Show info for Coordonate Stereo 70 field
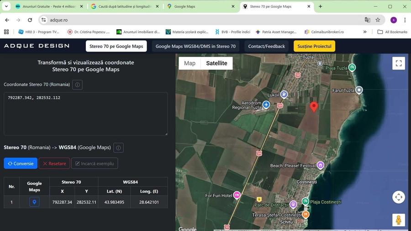This screenshot has height=231, width=411. (x=77, y=84)
